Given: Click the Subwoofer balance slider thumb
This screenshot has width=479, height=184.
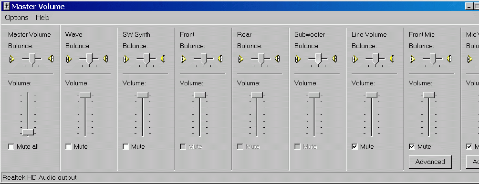Looking at the screenshot, I should [318, 59].
